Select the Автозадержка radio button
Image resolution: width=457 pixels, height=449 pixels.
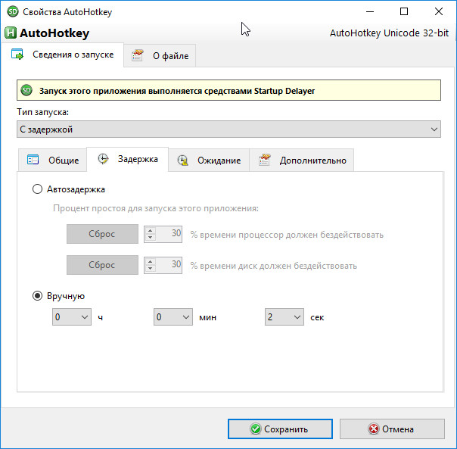pyautogui.click(x=37, y=189)
